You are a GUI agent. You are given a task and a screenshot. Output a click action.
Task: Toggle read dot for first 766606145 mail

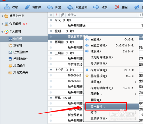[x=51, y=75]
